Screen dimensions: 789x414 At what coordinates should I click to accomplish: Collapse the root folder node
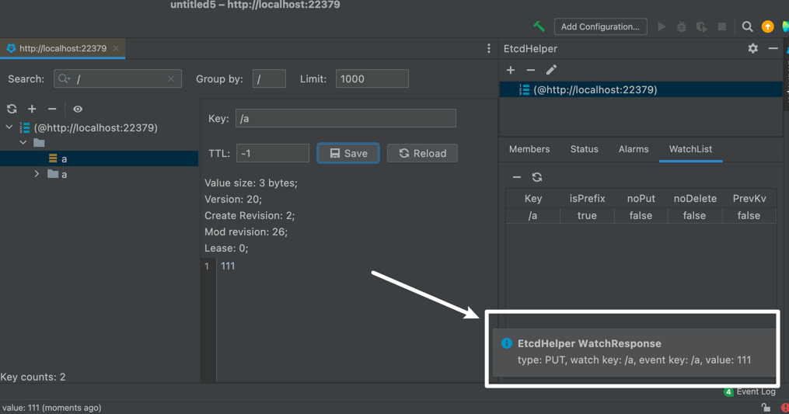click(x=23, y=143)
